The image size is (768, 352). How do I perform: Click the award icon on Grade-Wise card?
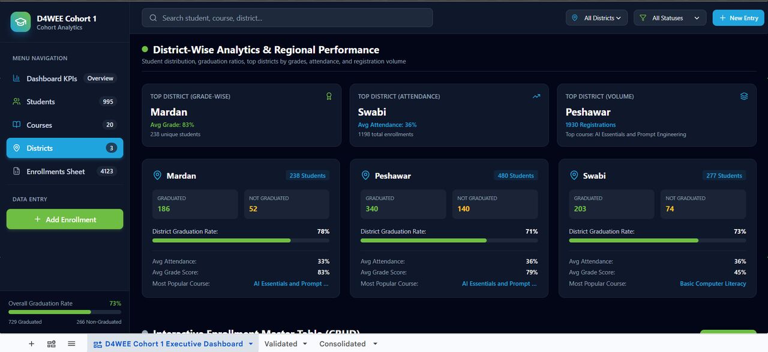coord(329,96)
